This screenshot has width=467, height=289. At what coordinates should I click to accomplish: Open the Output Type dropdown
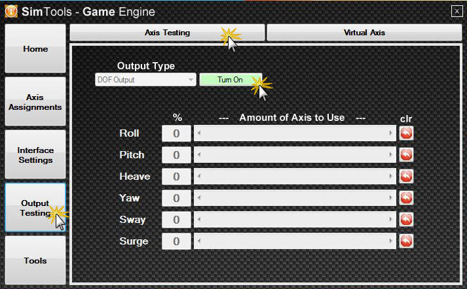click(145, 80)
